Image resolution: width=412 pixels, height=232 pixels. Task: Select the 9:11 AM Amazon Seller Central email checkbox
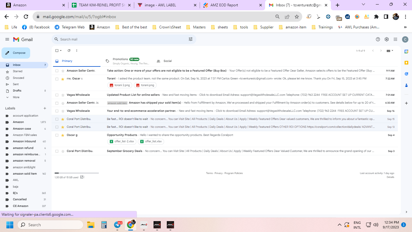pos(57,71)
